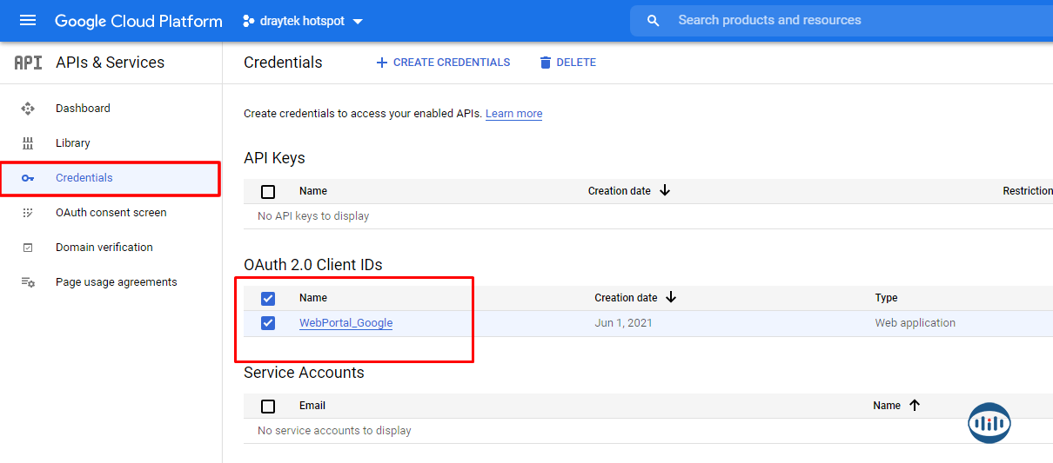Click the search magnifier icon
This screenshot has width=1053, height=463.
point(654,21)
